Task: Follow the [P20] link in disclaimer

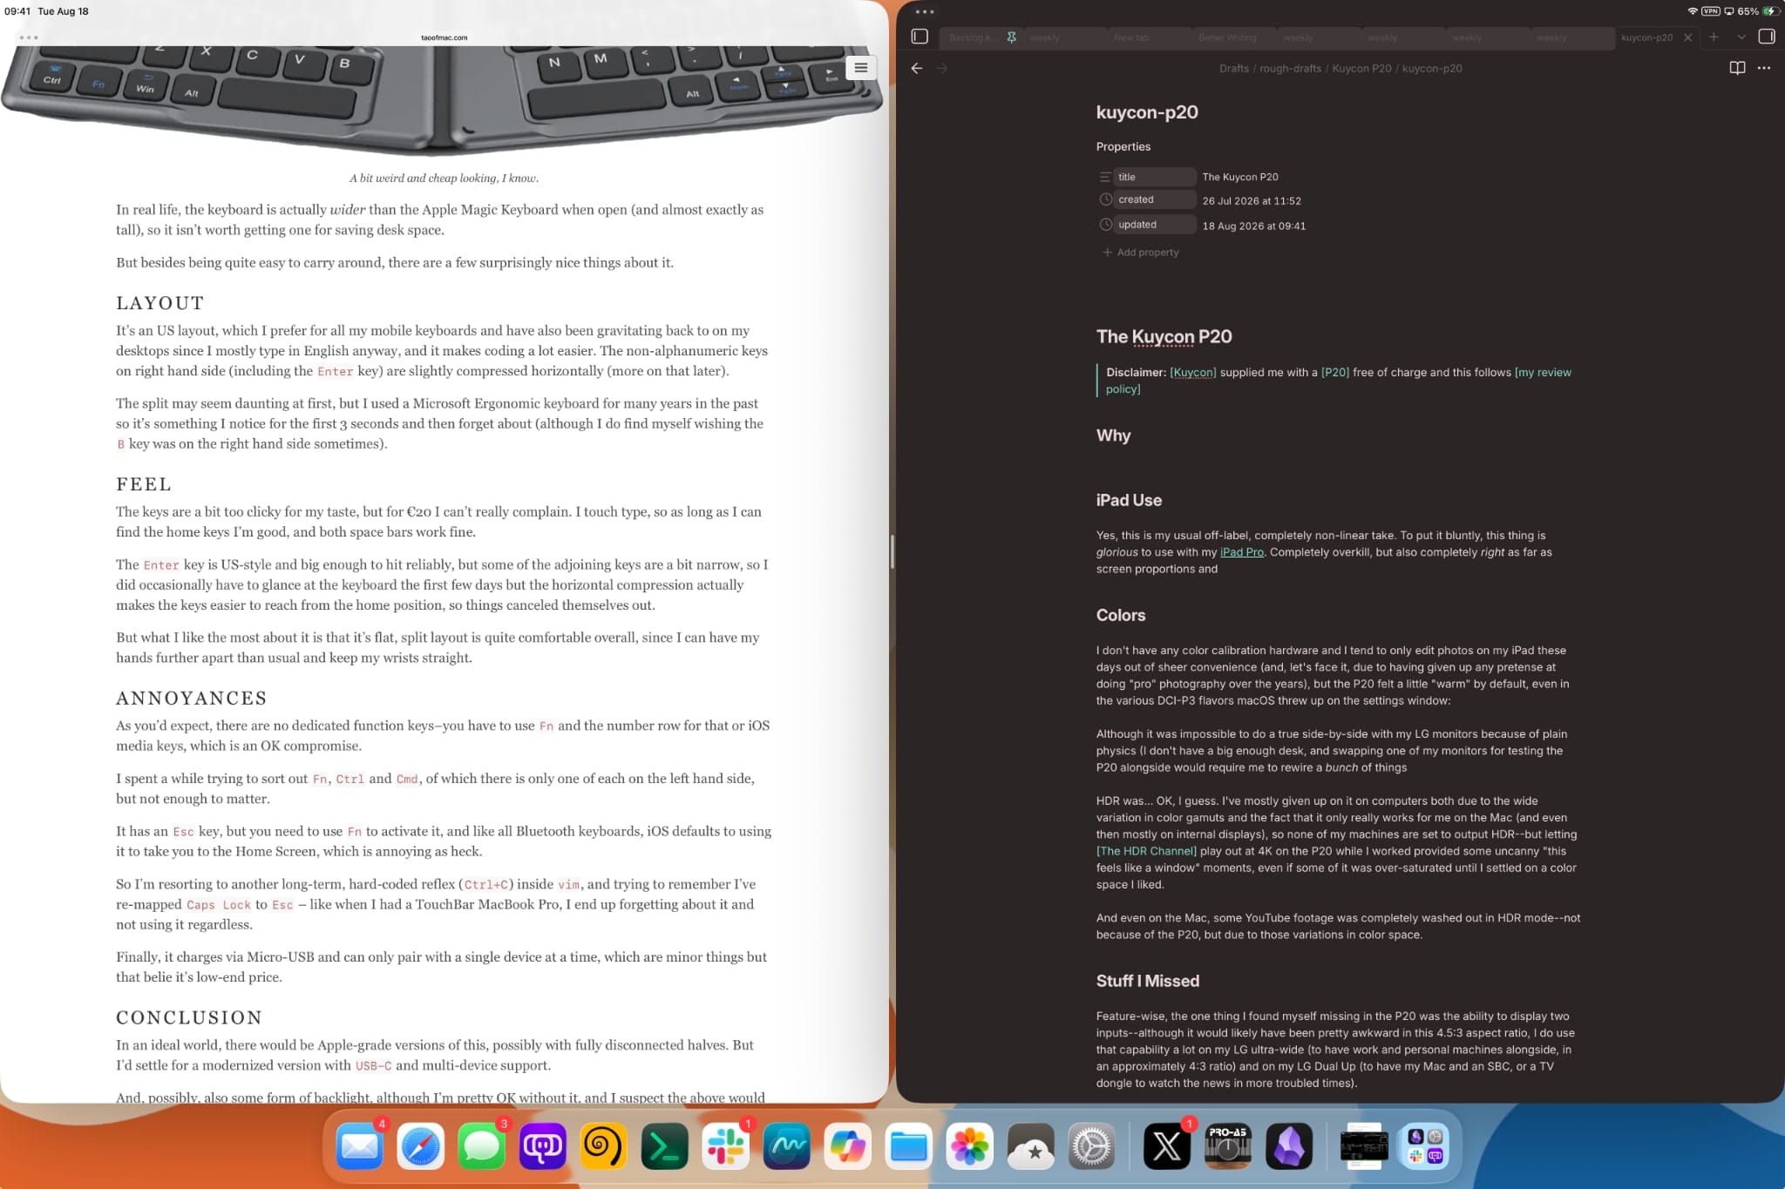Action: pos(1334,372)
